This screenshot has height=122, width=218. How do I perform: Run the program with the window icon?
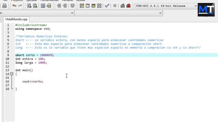click(88, 6)
